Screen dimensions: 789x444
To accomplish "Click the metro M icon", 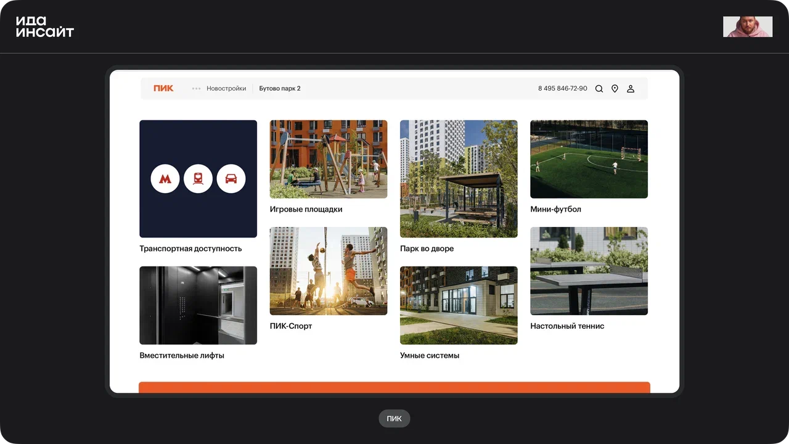I will [x=165, y=179].
